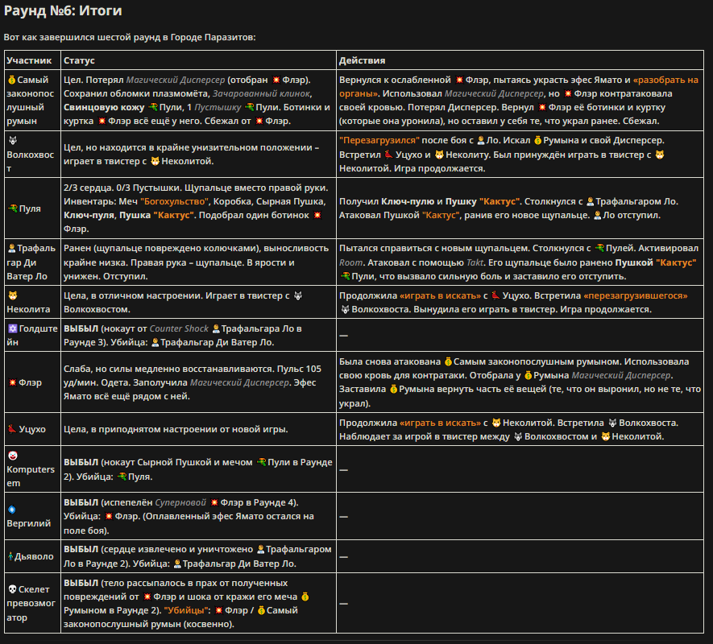Click bold Ключ-пулю in Пуля actions cell
The width and height of the screenshot is (713, 644).
click(x=408, y=201)
